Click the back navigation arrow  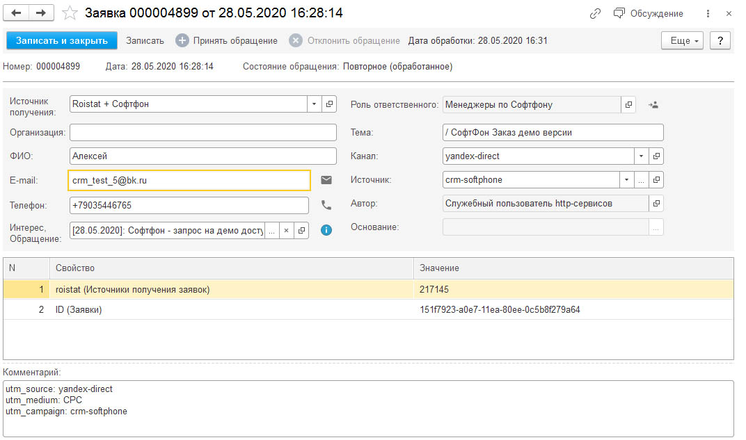17,13
